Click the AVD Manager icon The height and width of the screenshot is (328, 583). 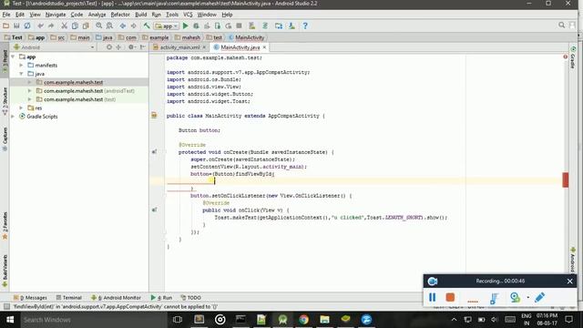tap(252, 26)
